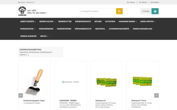Viewport: 177px width, 110px height.
Task: Expand the Bienen halten menu
Action: click(x=47, y=21)
